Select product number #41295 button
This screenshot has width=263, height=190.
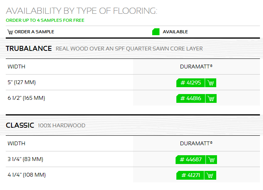tap(191, 83)
